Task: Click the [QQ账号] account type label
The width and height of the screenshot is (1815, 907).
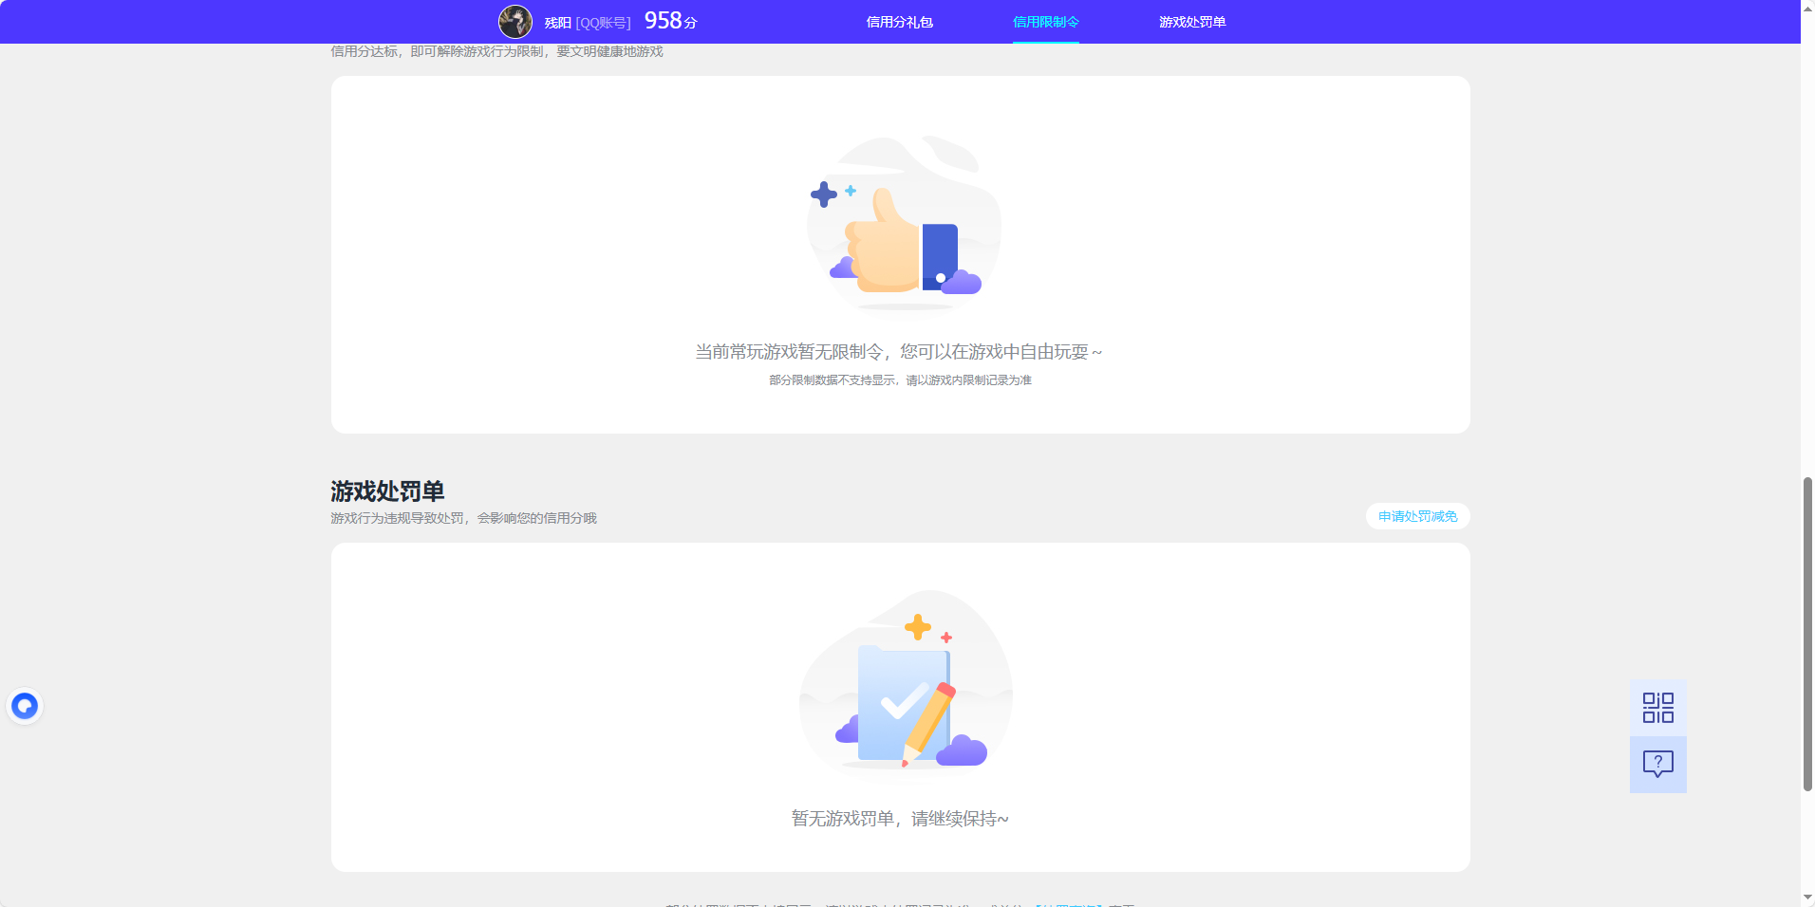Action: click(603, 23)
